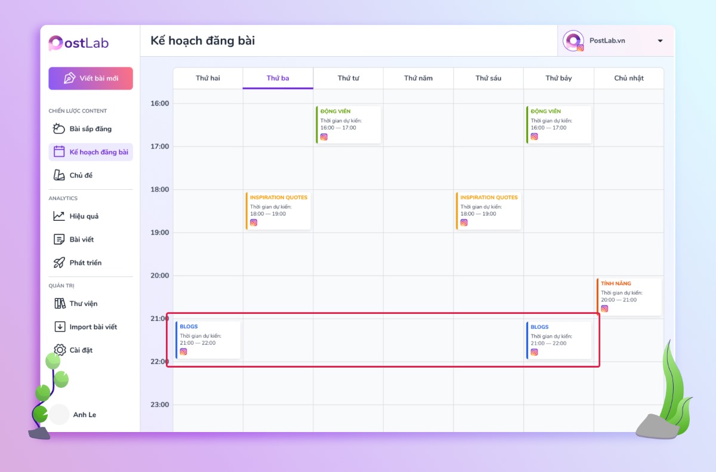This screenshot has height=472, width=716.
Task: Click the Kế hoạch đăng bài calendar icon
Action: (x=59, y=152)
